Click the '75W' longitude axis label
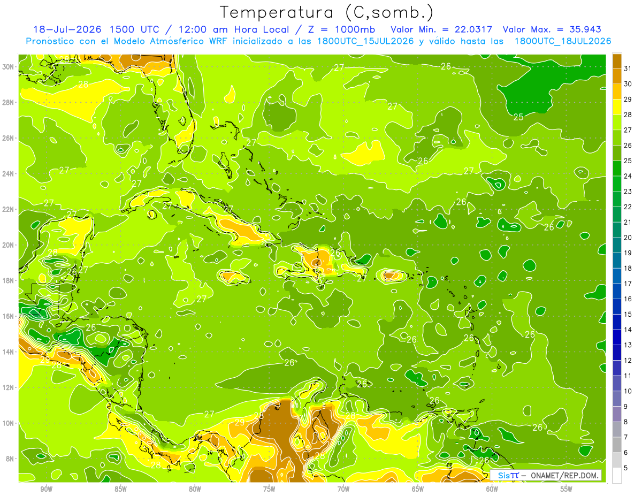Viewport: 642px width, 496px height. 269,489
